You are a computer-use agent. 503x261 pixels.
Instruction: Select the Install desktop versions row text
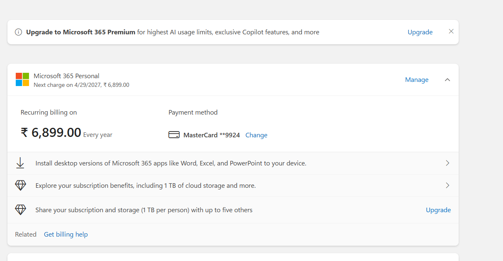[171, 163]
